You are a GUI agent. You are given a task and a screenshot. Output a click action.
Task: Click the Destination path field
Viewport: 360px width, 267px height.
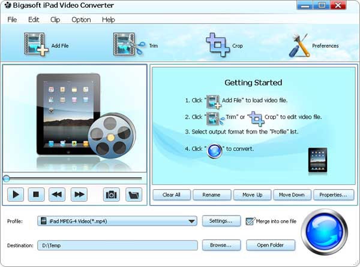(x=118, y=245)
